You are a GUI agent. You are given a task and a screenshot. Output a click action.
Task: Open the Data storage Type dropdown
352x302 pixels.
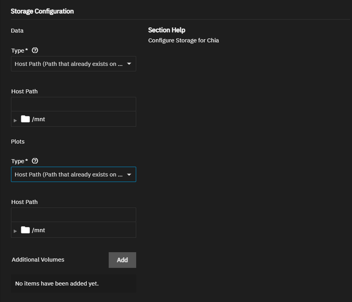[x=69, y=64]
